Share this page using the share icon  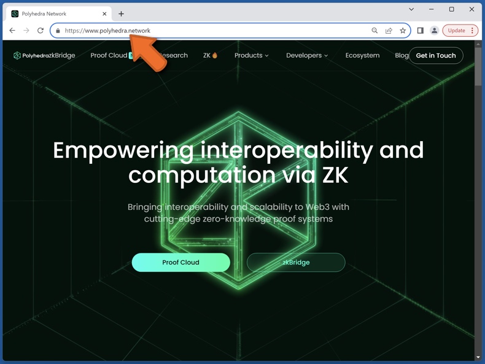389,30
